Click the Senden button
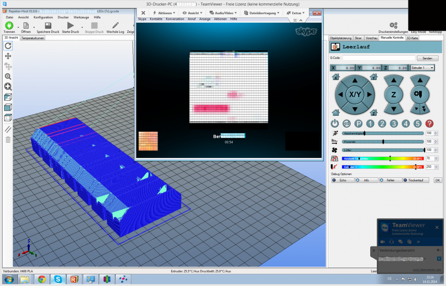 coord(427,58)
